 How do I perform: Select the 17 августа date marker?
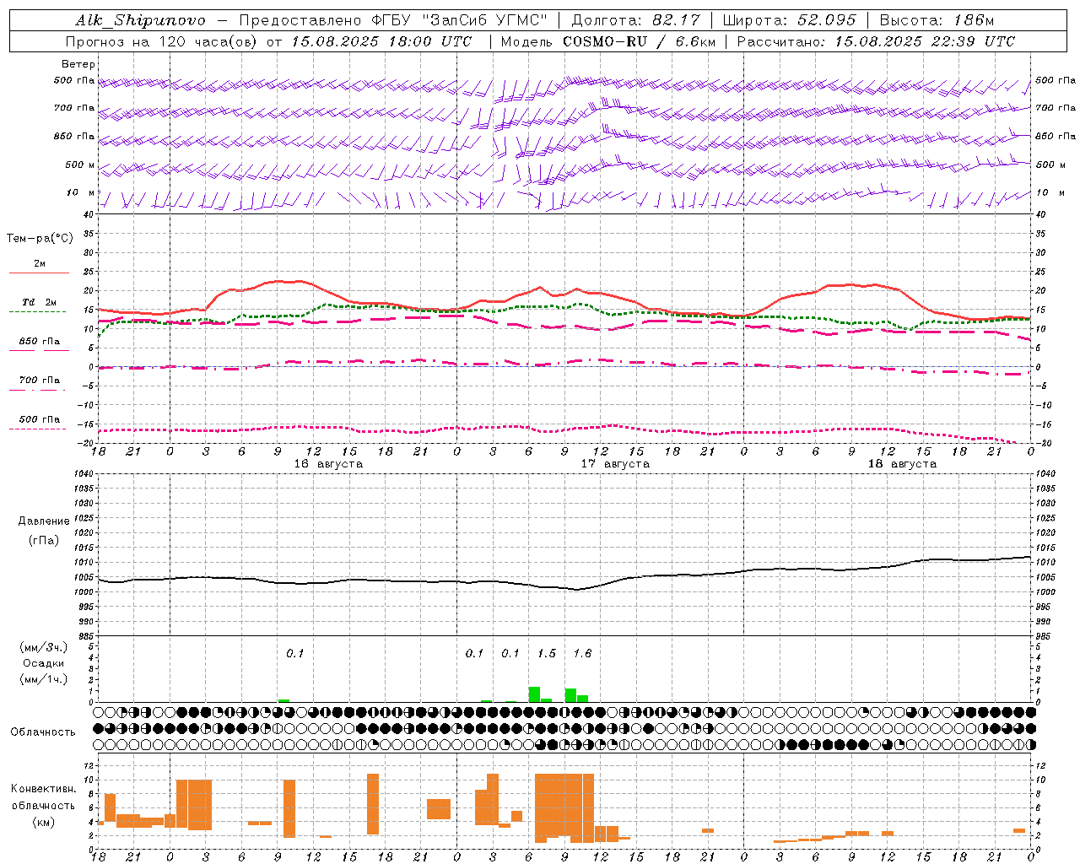[x=615, y=464]
